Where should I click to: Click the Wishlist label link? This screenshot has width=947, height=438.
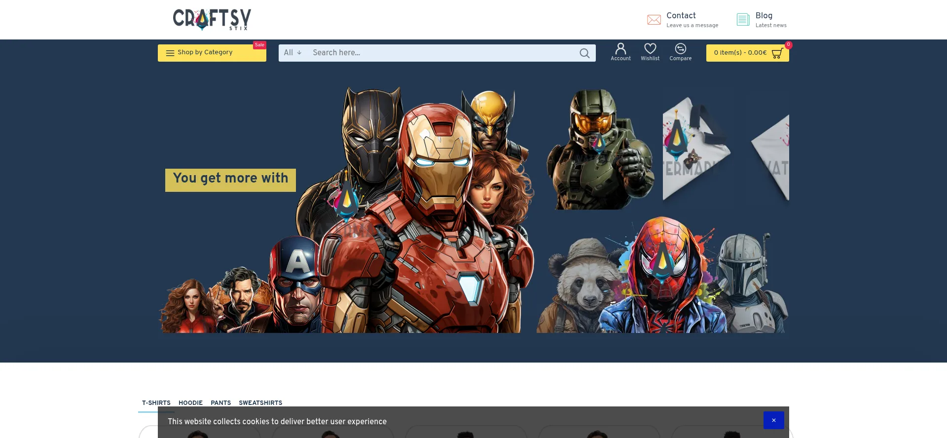point(650,59)
